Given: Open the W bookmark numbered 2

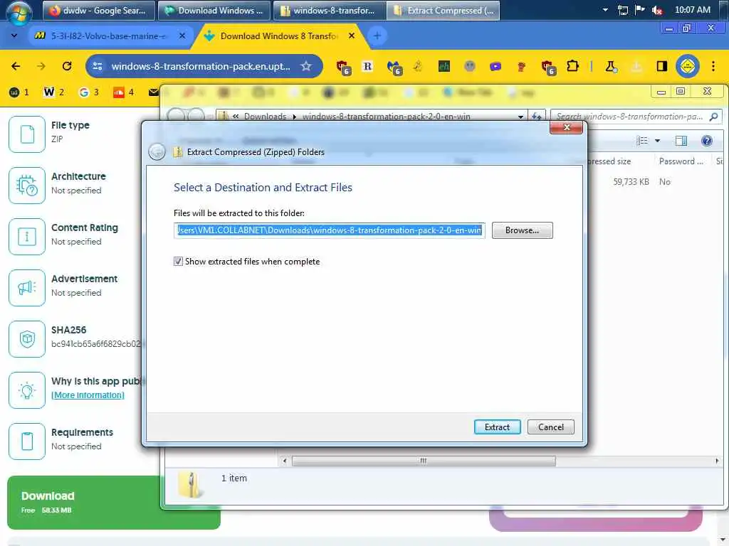Looking at the screenshot, I should pyautogui.click(x=54, y=92).
